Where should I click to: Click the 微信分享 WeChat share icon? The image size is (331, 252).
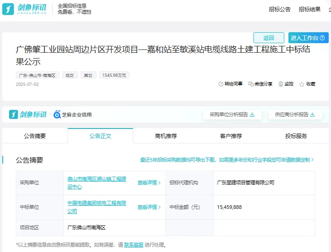click(x=251, y=84)
